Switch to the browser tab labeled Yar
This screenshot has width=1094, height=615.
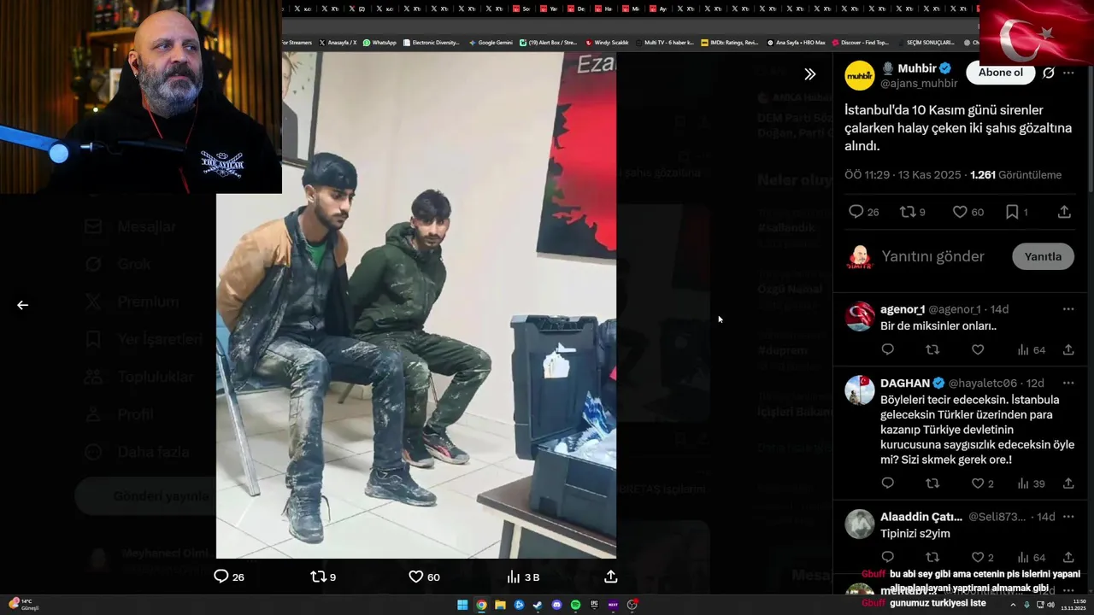(x=549, y=9)
